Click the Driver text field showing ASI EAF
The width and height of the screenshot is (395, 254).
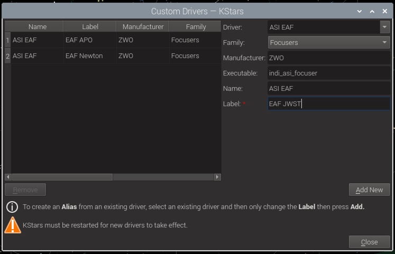click(324, 27)
